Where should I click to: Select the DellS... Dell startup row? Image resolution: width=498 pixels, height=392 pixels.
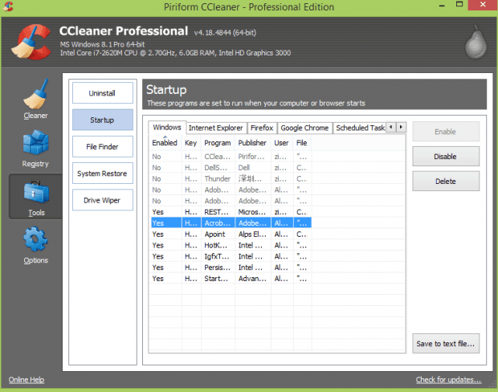[231, 168]
